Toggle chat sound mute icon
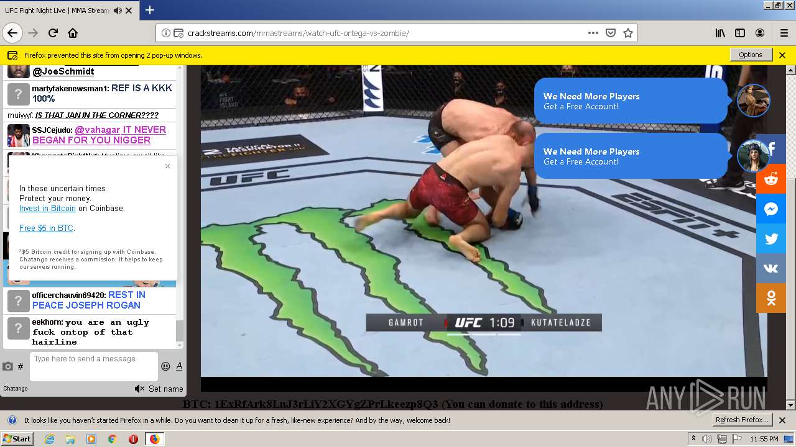Viewport: 796px width, 447px height. tap(139, 389)
